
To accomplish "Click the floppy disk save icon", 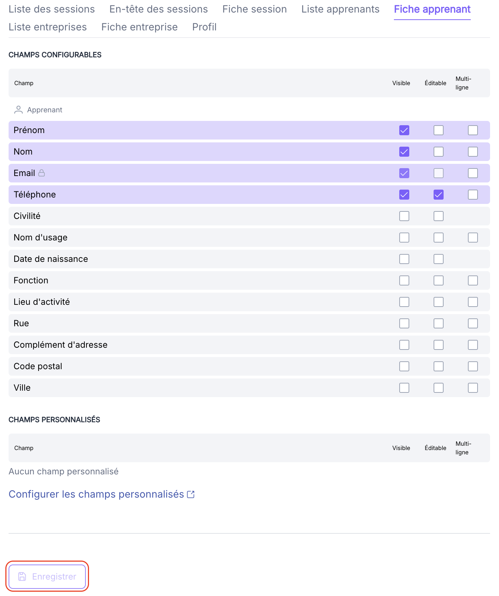I will [22, 576].
